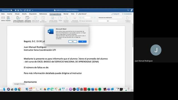This screenshot has height=100, width=178.
Task: Click the J avatar of Juan Manuel Rodriguez
Action: point(156,50)
